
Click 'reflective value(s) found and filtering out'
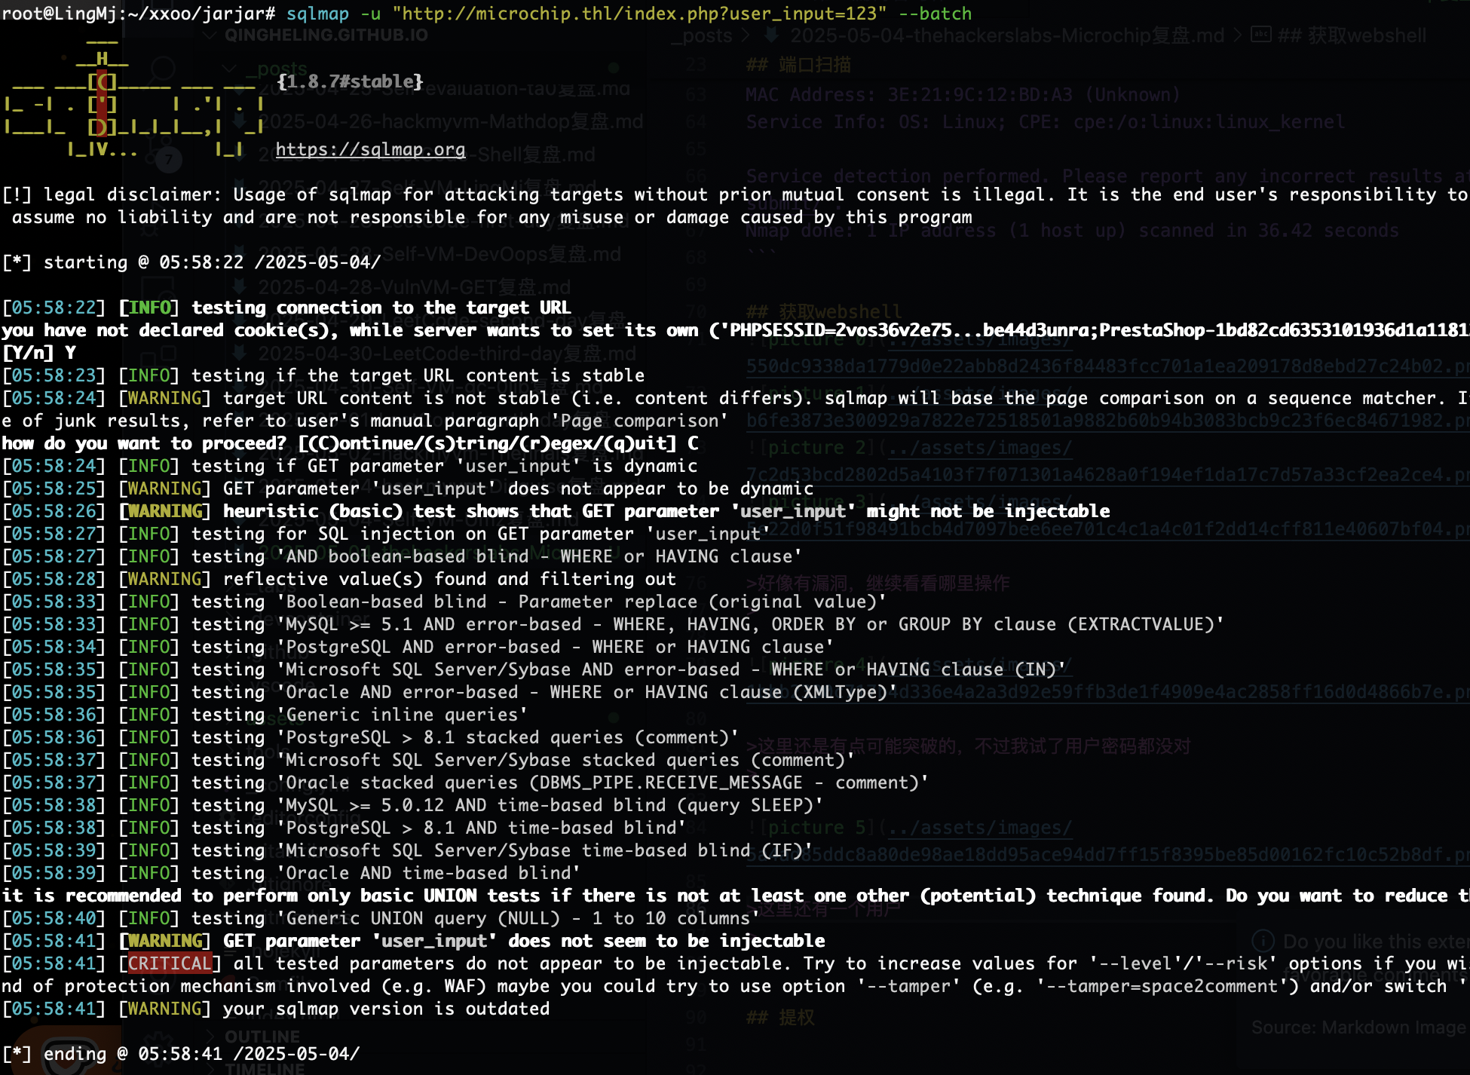point(450,579)
